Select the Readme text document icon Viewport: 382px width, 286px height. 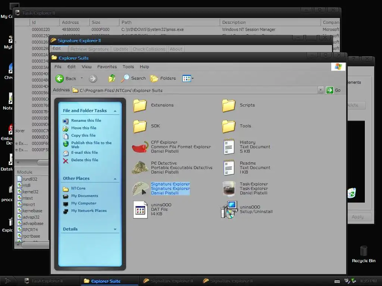pyautogui.click(x=229, y=168)
